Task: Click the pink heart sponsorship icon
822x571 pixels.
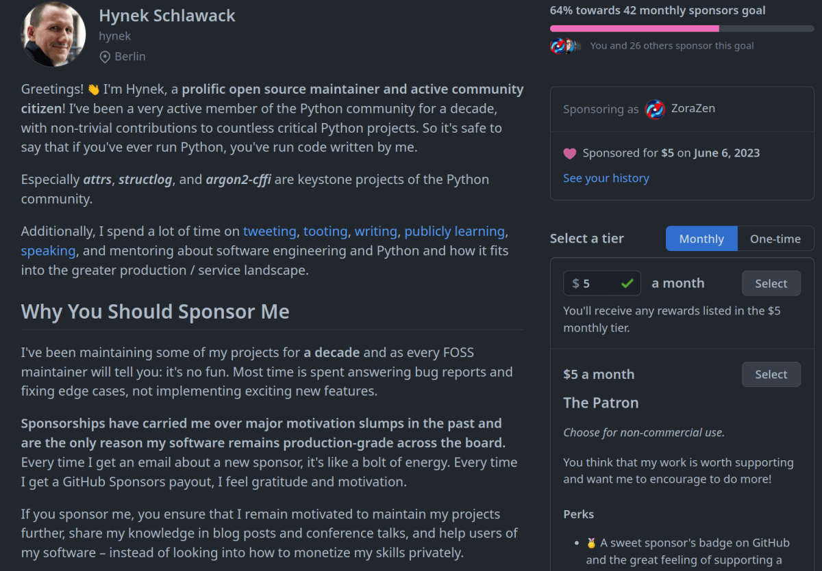Action: 571,152
